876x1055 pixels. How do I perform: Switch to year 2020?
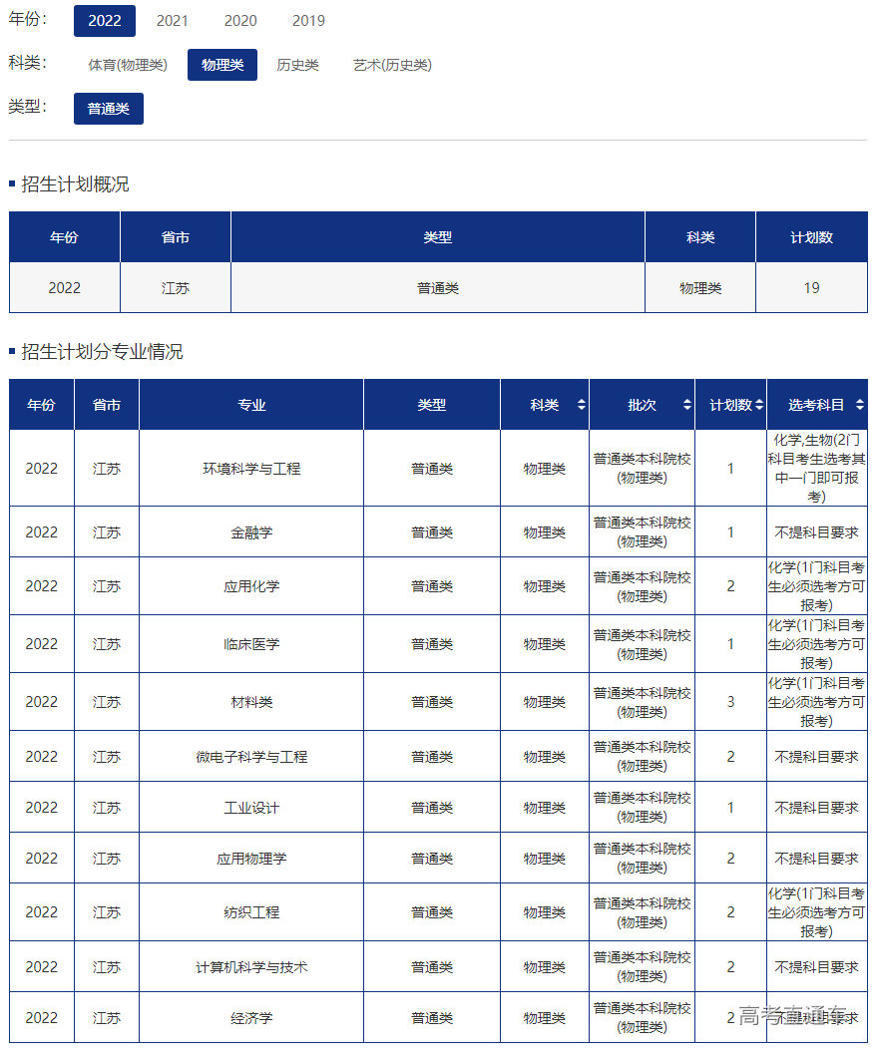[240, 21]
